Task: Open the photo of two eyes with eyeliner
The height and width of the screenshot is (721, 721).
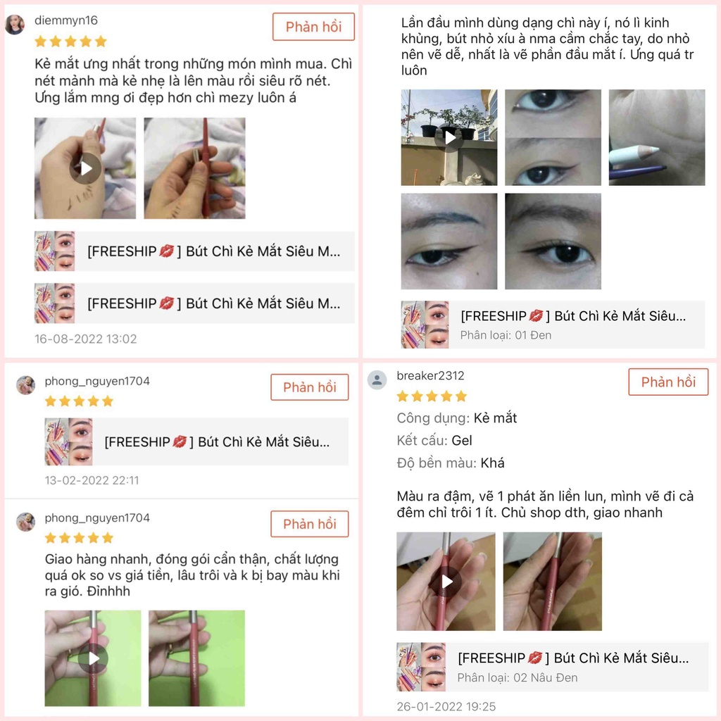Action: tap(553, 137)
